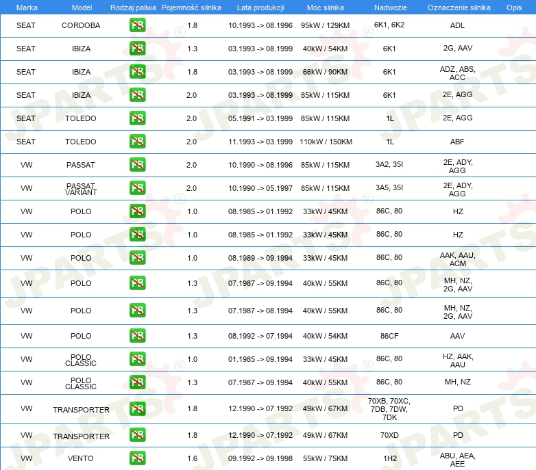The height and width of the screenshot is (470, 536).
Task: Click fuel icon in POLO 07.1987 -> 08.1994 row
Action: tap(137, 311)
